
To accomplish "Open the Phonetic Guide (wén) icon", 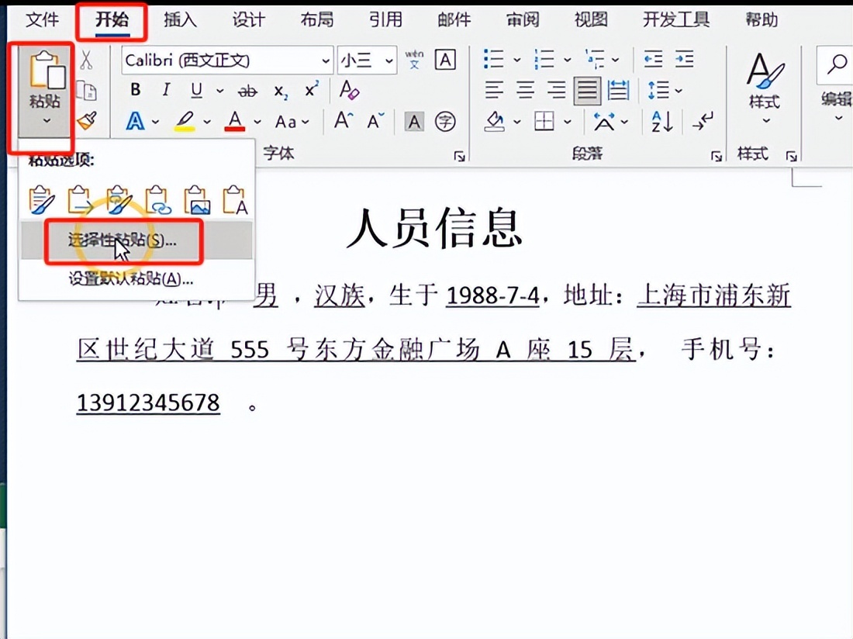I will pos(414,59).
